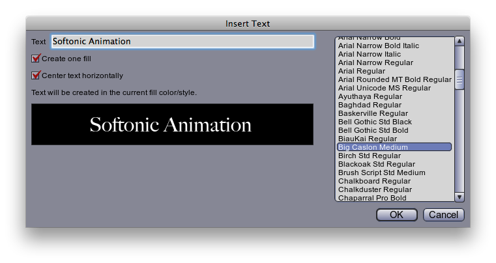This screenshot has width=496, height=263.
Task: Disable Center text horizontally checkbox
Action: (36, 76)
